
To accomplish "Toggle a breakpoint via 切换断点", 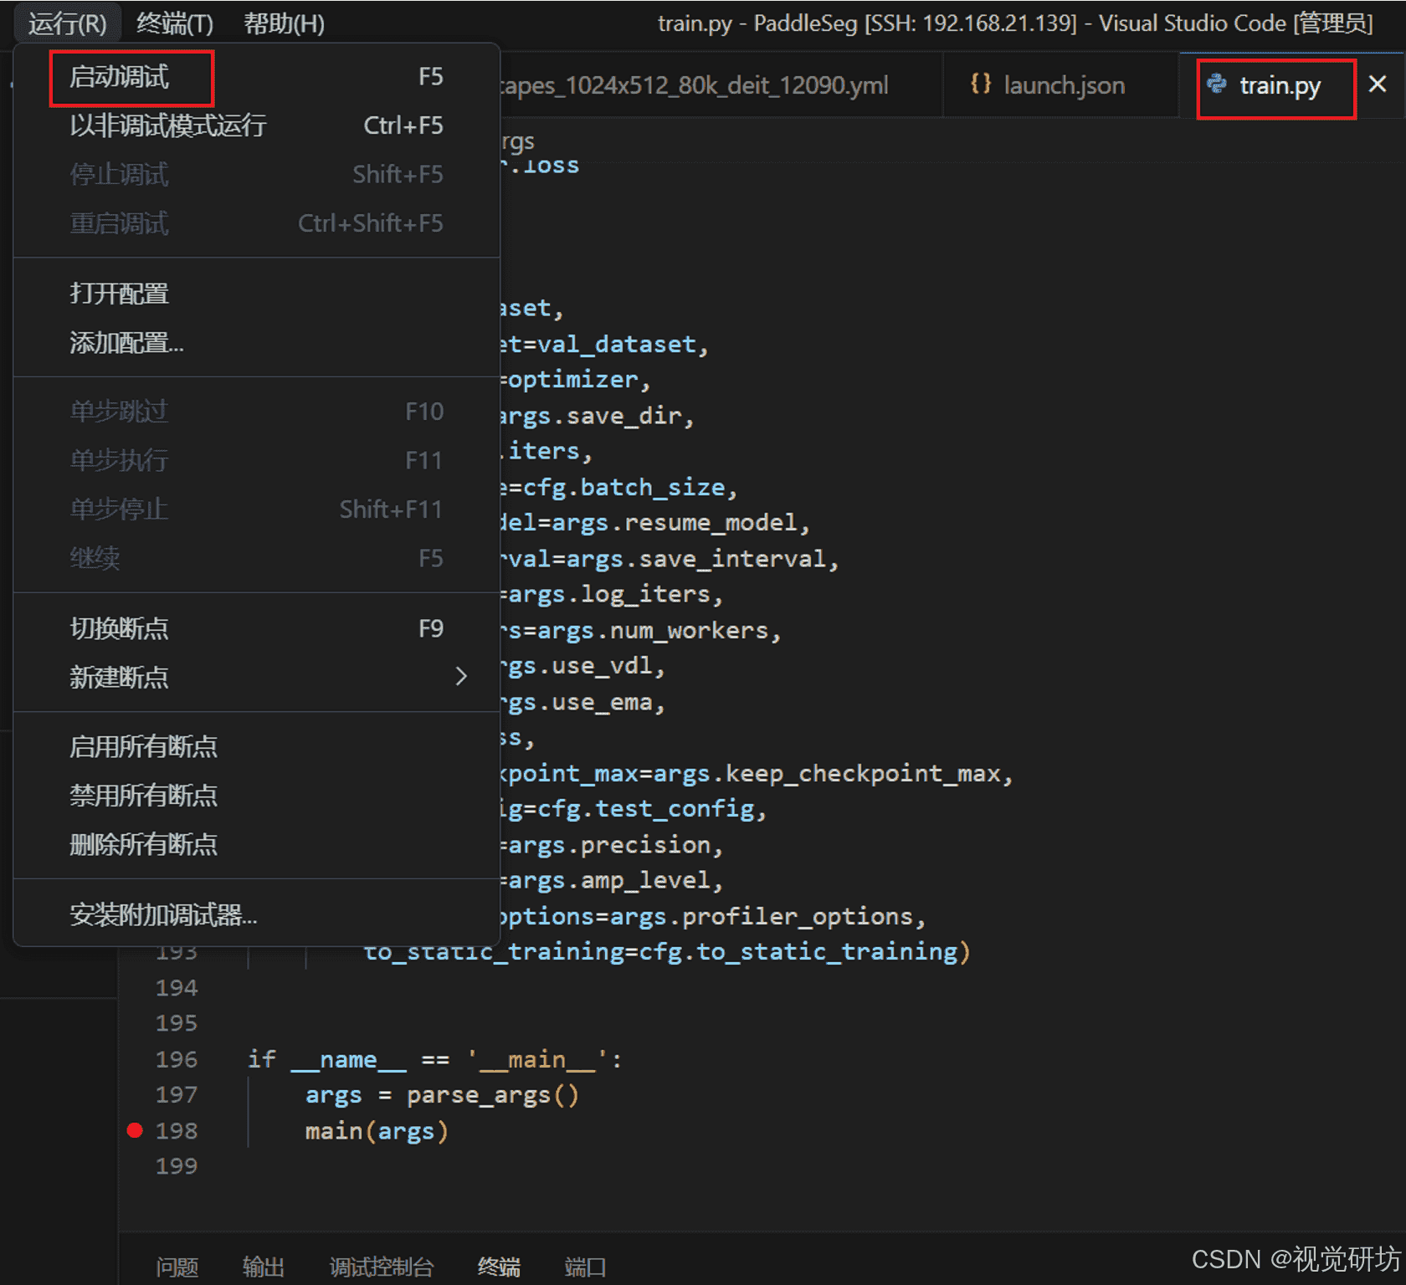I will (119, 628).
